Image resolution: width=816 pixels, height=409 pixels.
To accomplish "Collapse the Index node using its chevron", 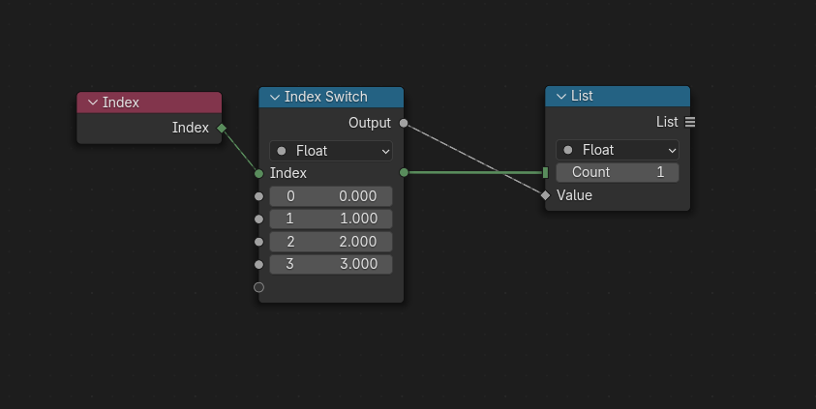I will [x=93, y=102].
